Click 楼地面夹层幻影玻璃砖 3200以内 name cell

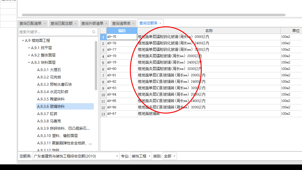(x=209, y=107)
